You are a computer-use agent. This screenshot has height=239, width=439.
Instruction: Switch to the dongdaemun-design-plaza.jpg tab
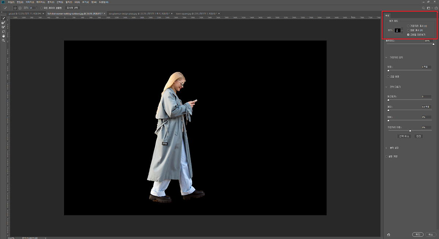pos(124,14)
